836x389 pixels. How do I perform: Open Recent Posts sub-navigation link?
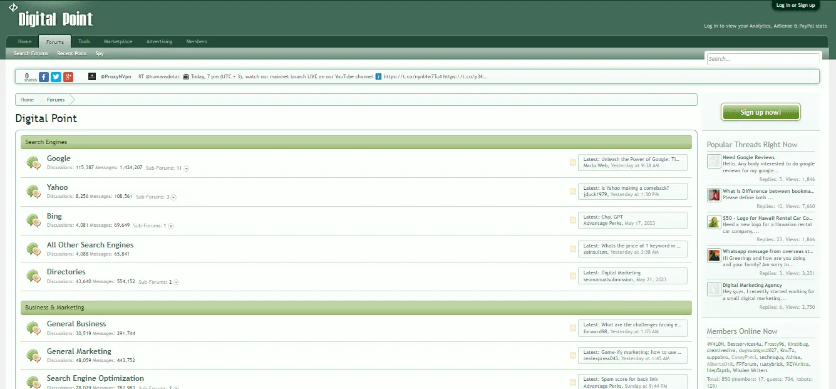(x=72, y=54)
